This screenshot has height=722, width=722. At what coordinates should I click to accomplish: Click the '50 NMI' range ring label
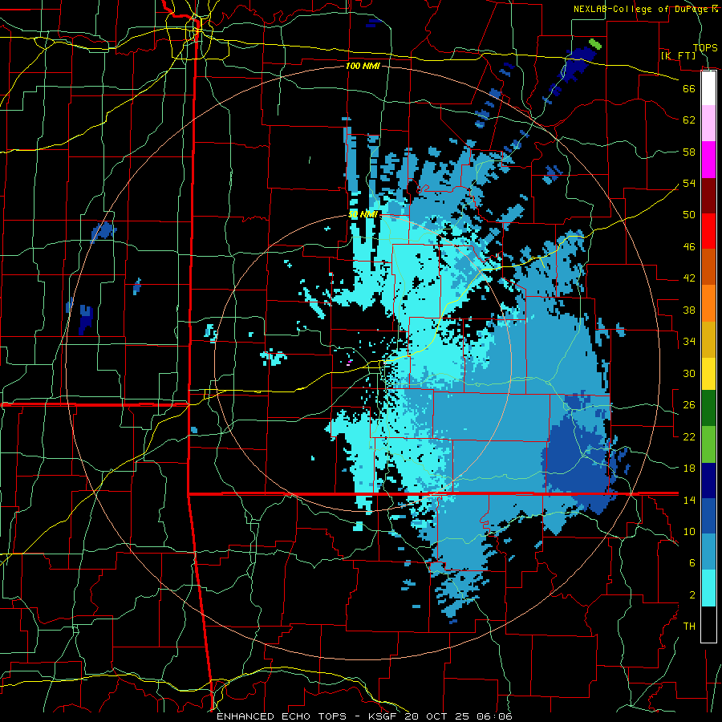pyautogui.click(x=363, y=214)
